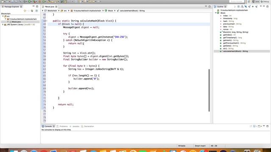Minimize the Block.java editor area
Screen dimensions: 271x152
click(206, 6)
